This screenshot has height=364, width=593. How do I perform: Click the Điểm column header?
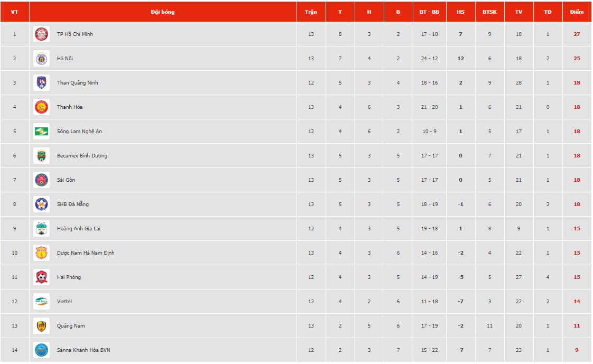pyautogui.click(x=577, y=12)
